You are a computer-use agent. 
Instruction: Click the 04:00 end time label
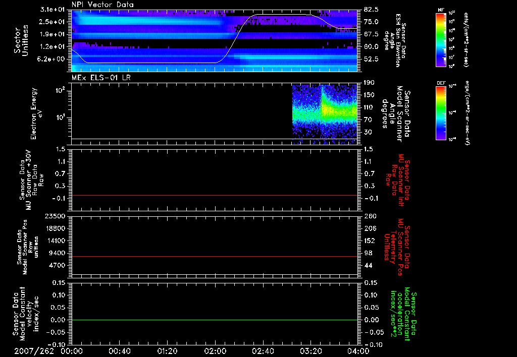[x=359, y=351]
